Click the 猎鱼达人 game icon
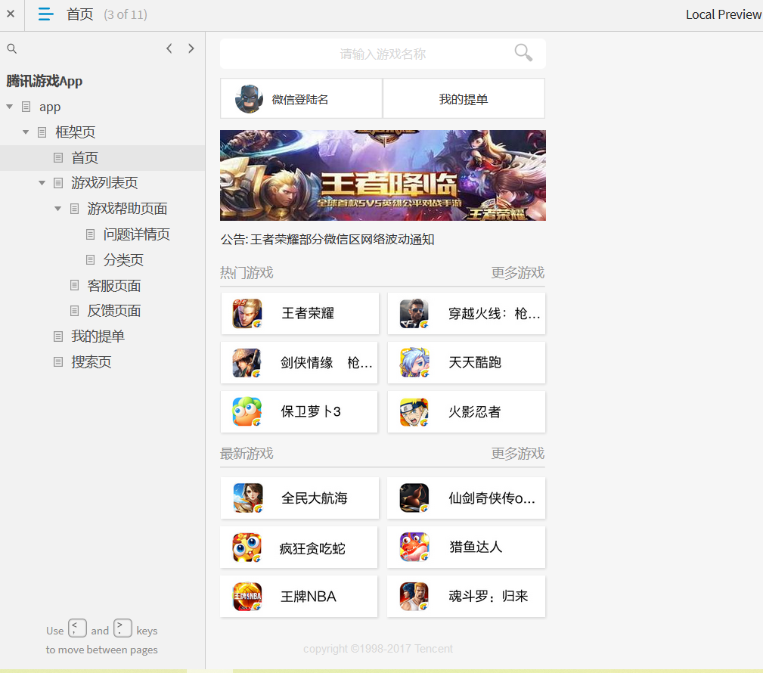Image resolution: width=763 pixels, height=673 pixels. [x=414, y=547]
